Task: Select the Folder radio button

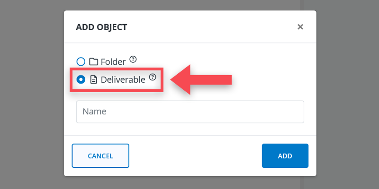Action: click(81, 61)
